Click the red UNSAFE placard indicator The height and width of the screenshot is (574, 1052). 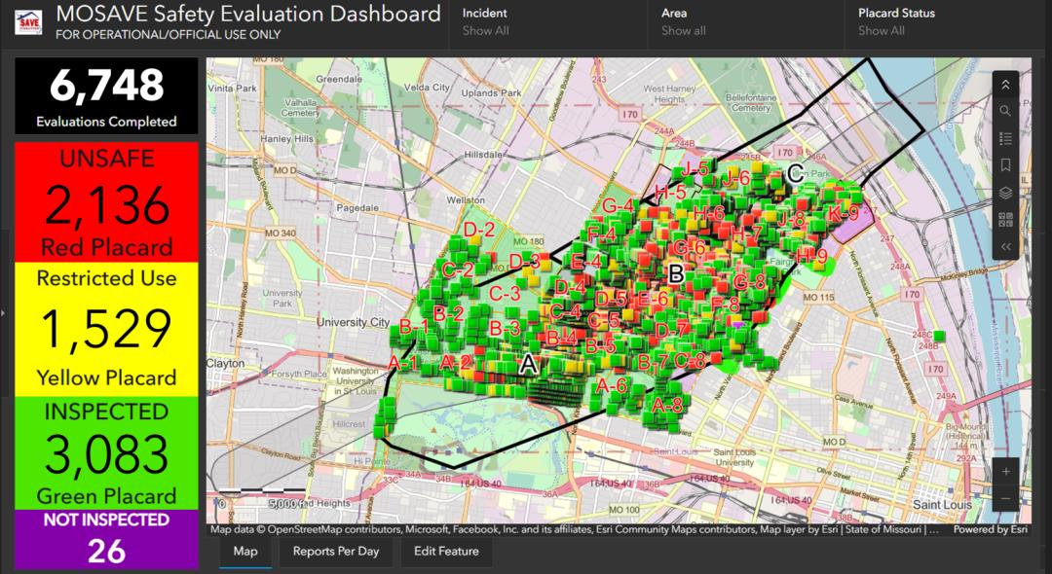pos(105,203)
